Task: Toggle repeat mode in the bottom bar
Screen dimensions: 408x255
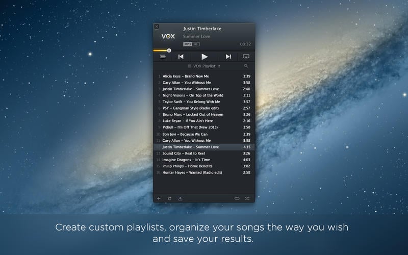Action: point(237,198)
